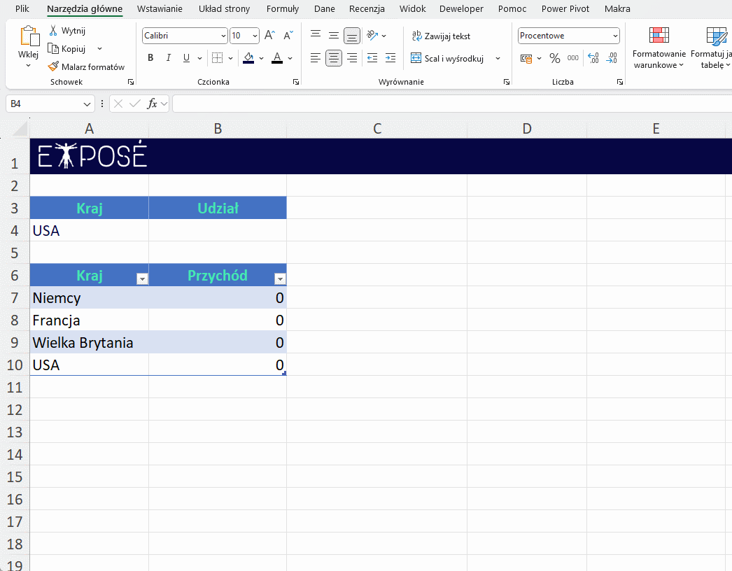Open fill color palette dropdown arrow
732x571 pixels.
tap(261, 58)
